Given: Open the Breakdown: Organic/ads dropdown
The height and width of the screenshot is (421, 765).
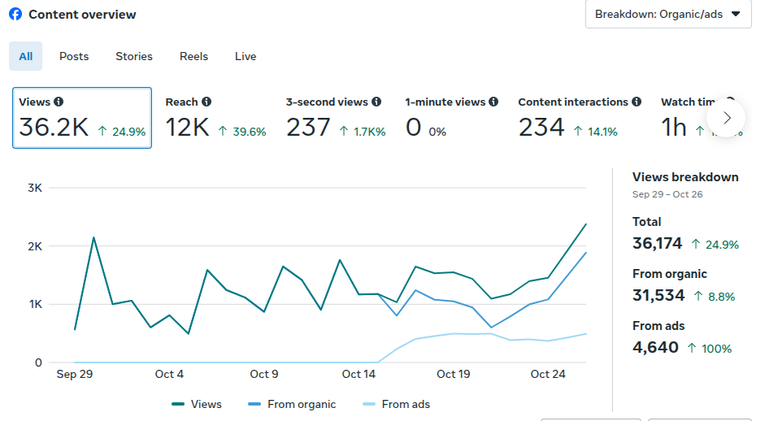Looking at the screenshot, I should point(667,14).
